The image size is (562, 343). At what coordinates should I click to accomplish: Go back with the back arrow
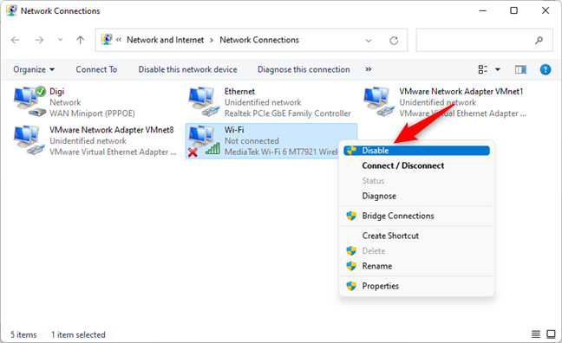(x=15, y=40)
